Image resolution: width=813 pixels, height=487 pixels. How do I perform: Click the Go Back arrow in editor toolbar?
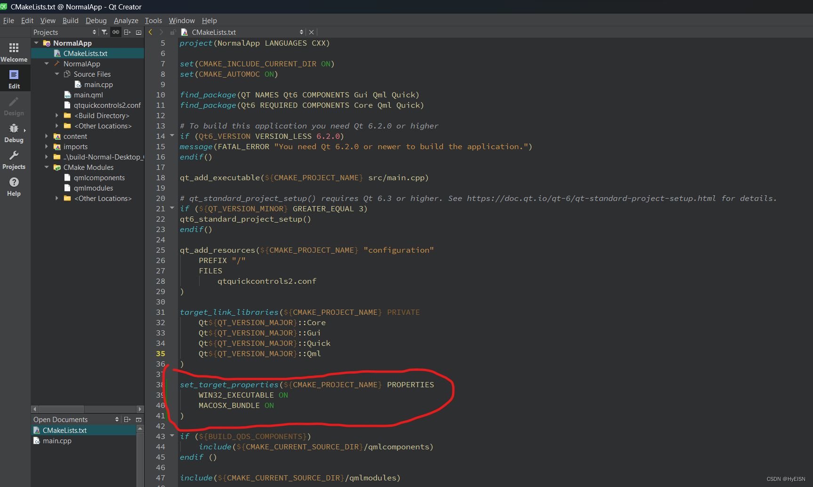150,32
